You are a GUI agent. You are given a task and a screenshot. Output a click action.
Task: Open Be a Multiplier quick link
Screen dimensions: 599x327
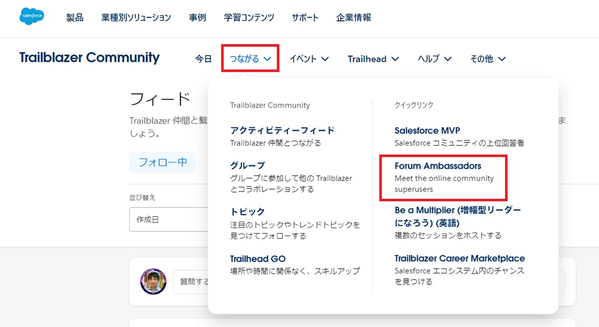458,216
